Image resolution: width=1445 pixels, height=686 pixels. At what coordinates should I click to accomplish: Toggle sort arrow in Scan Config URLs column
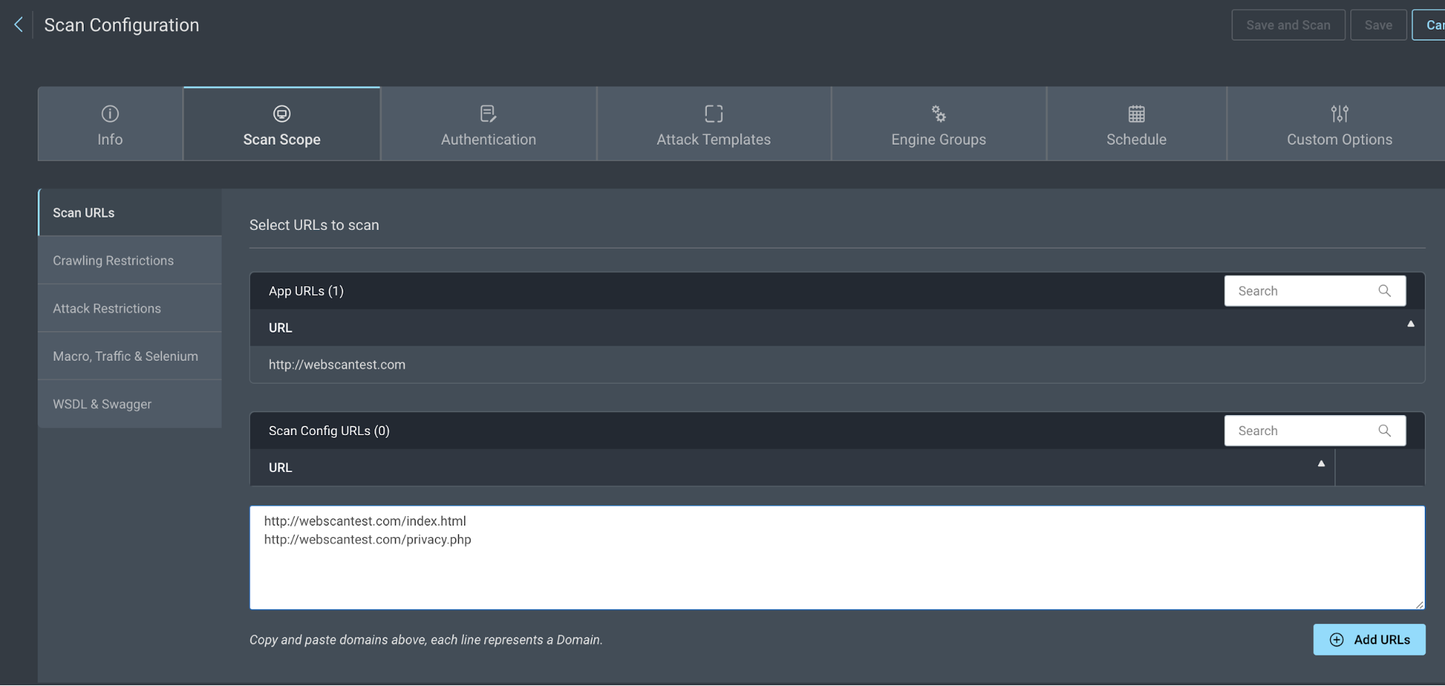point(1321,464)
